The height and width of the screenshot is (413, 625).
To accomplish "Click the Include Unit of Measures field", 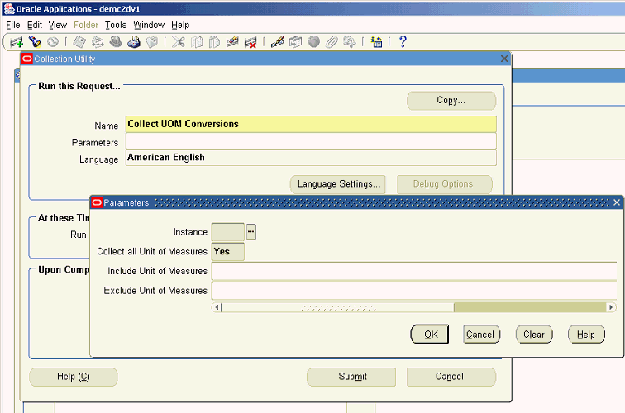I will (414, 271).
